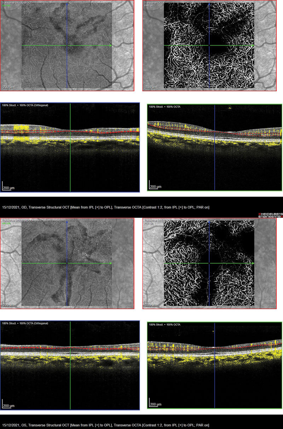
Task: Click the scale bar in OS green-bordered B-scan
Action: (x=156, y=404)
